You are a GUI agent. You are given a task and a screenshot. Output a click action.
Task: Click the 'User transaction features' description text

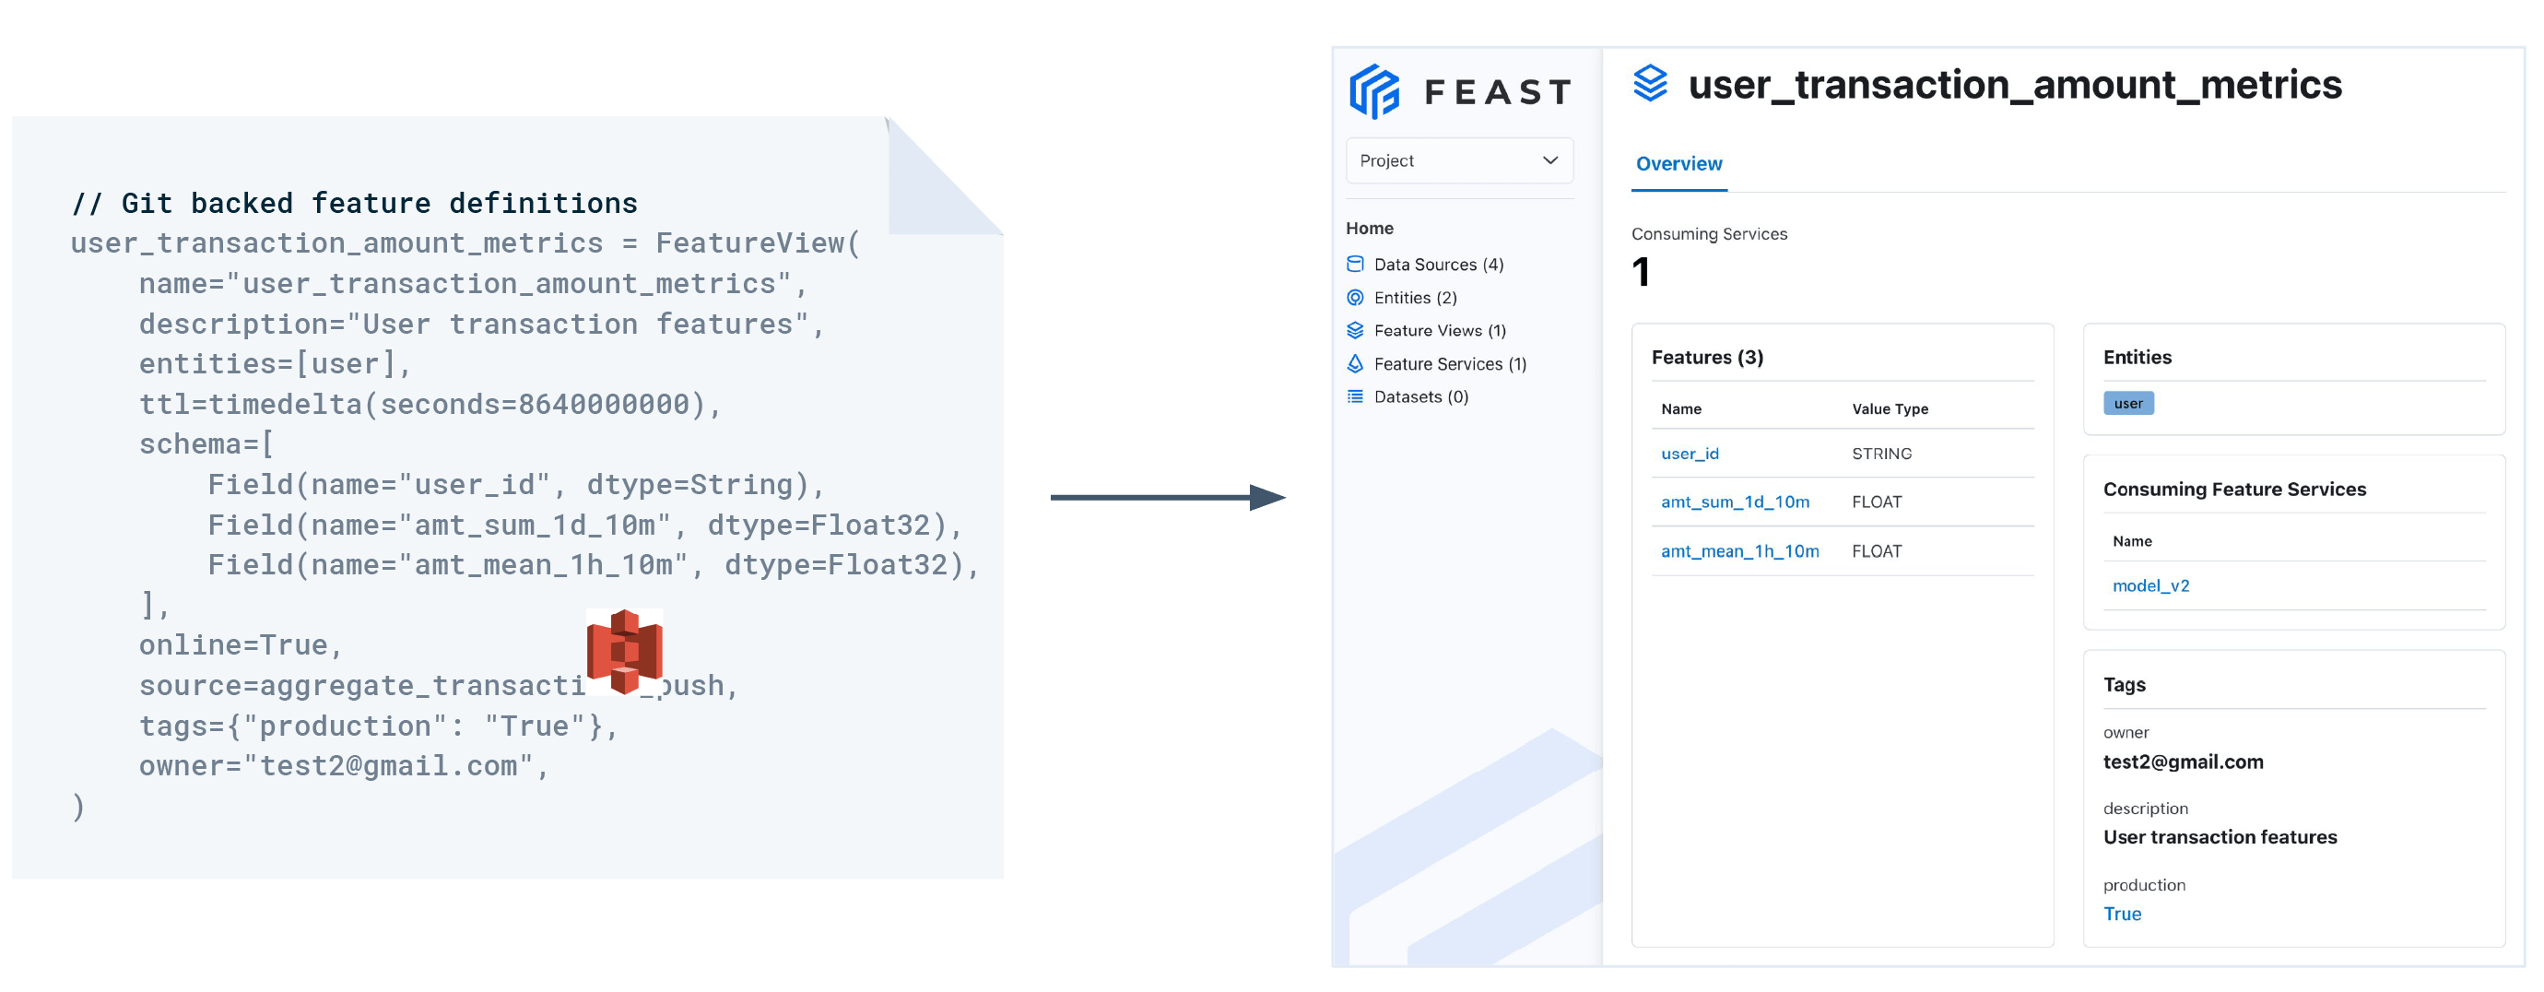click(2220, 837)
